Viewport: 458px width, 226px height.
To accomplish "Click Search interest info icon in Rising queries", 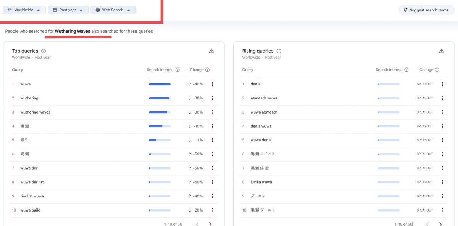I will (406, 70).
